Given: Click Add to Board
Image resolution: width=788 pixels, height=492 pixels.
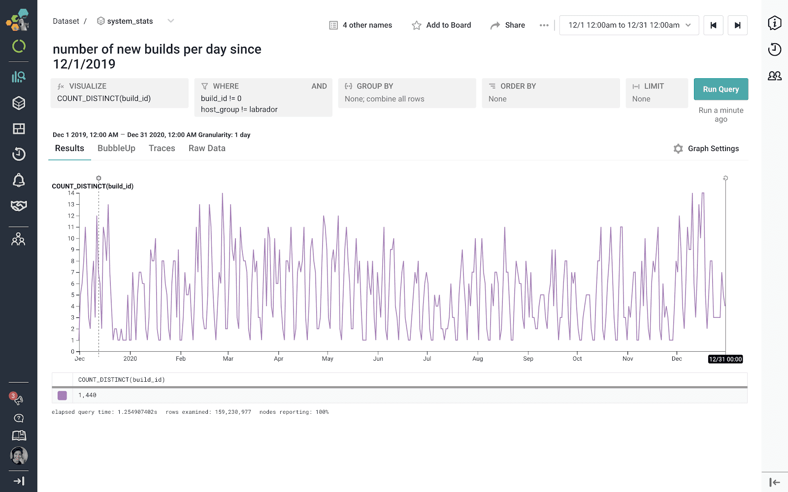Looking at the screenshot, I should 441,25.
